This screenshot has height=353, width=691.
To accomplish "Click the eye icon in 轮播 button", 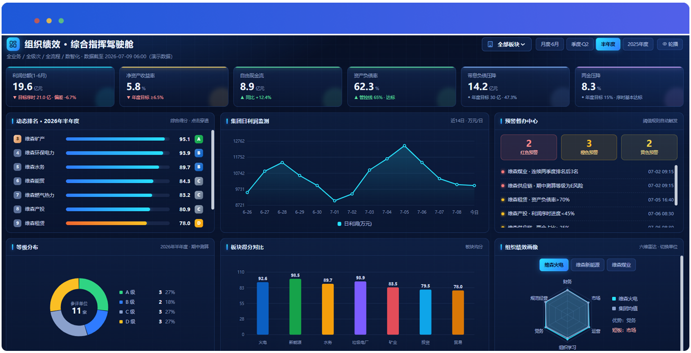I will (664, 44).
